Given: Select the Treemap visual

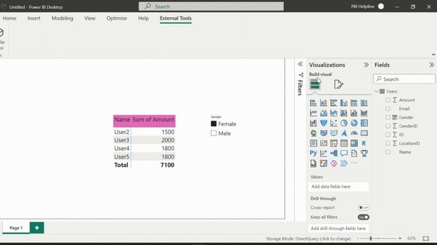Looking at the screenshot, I should point(364,123).
